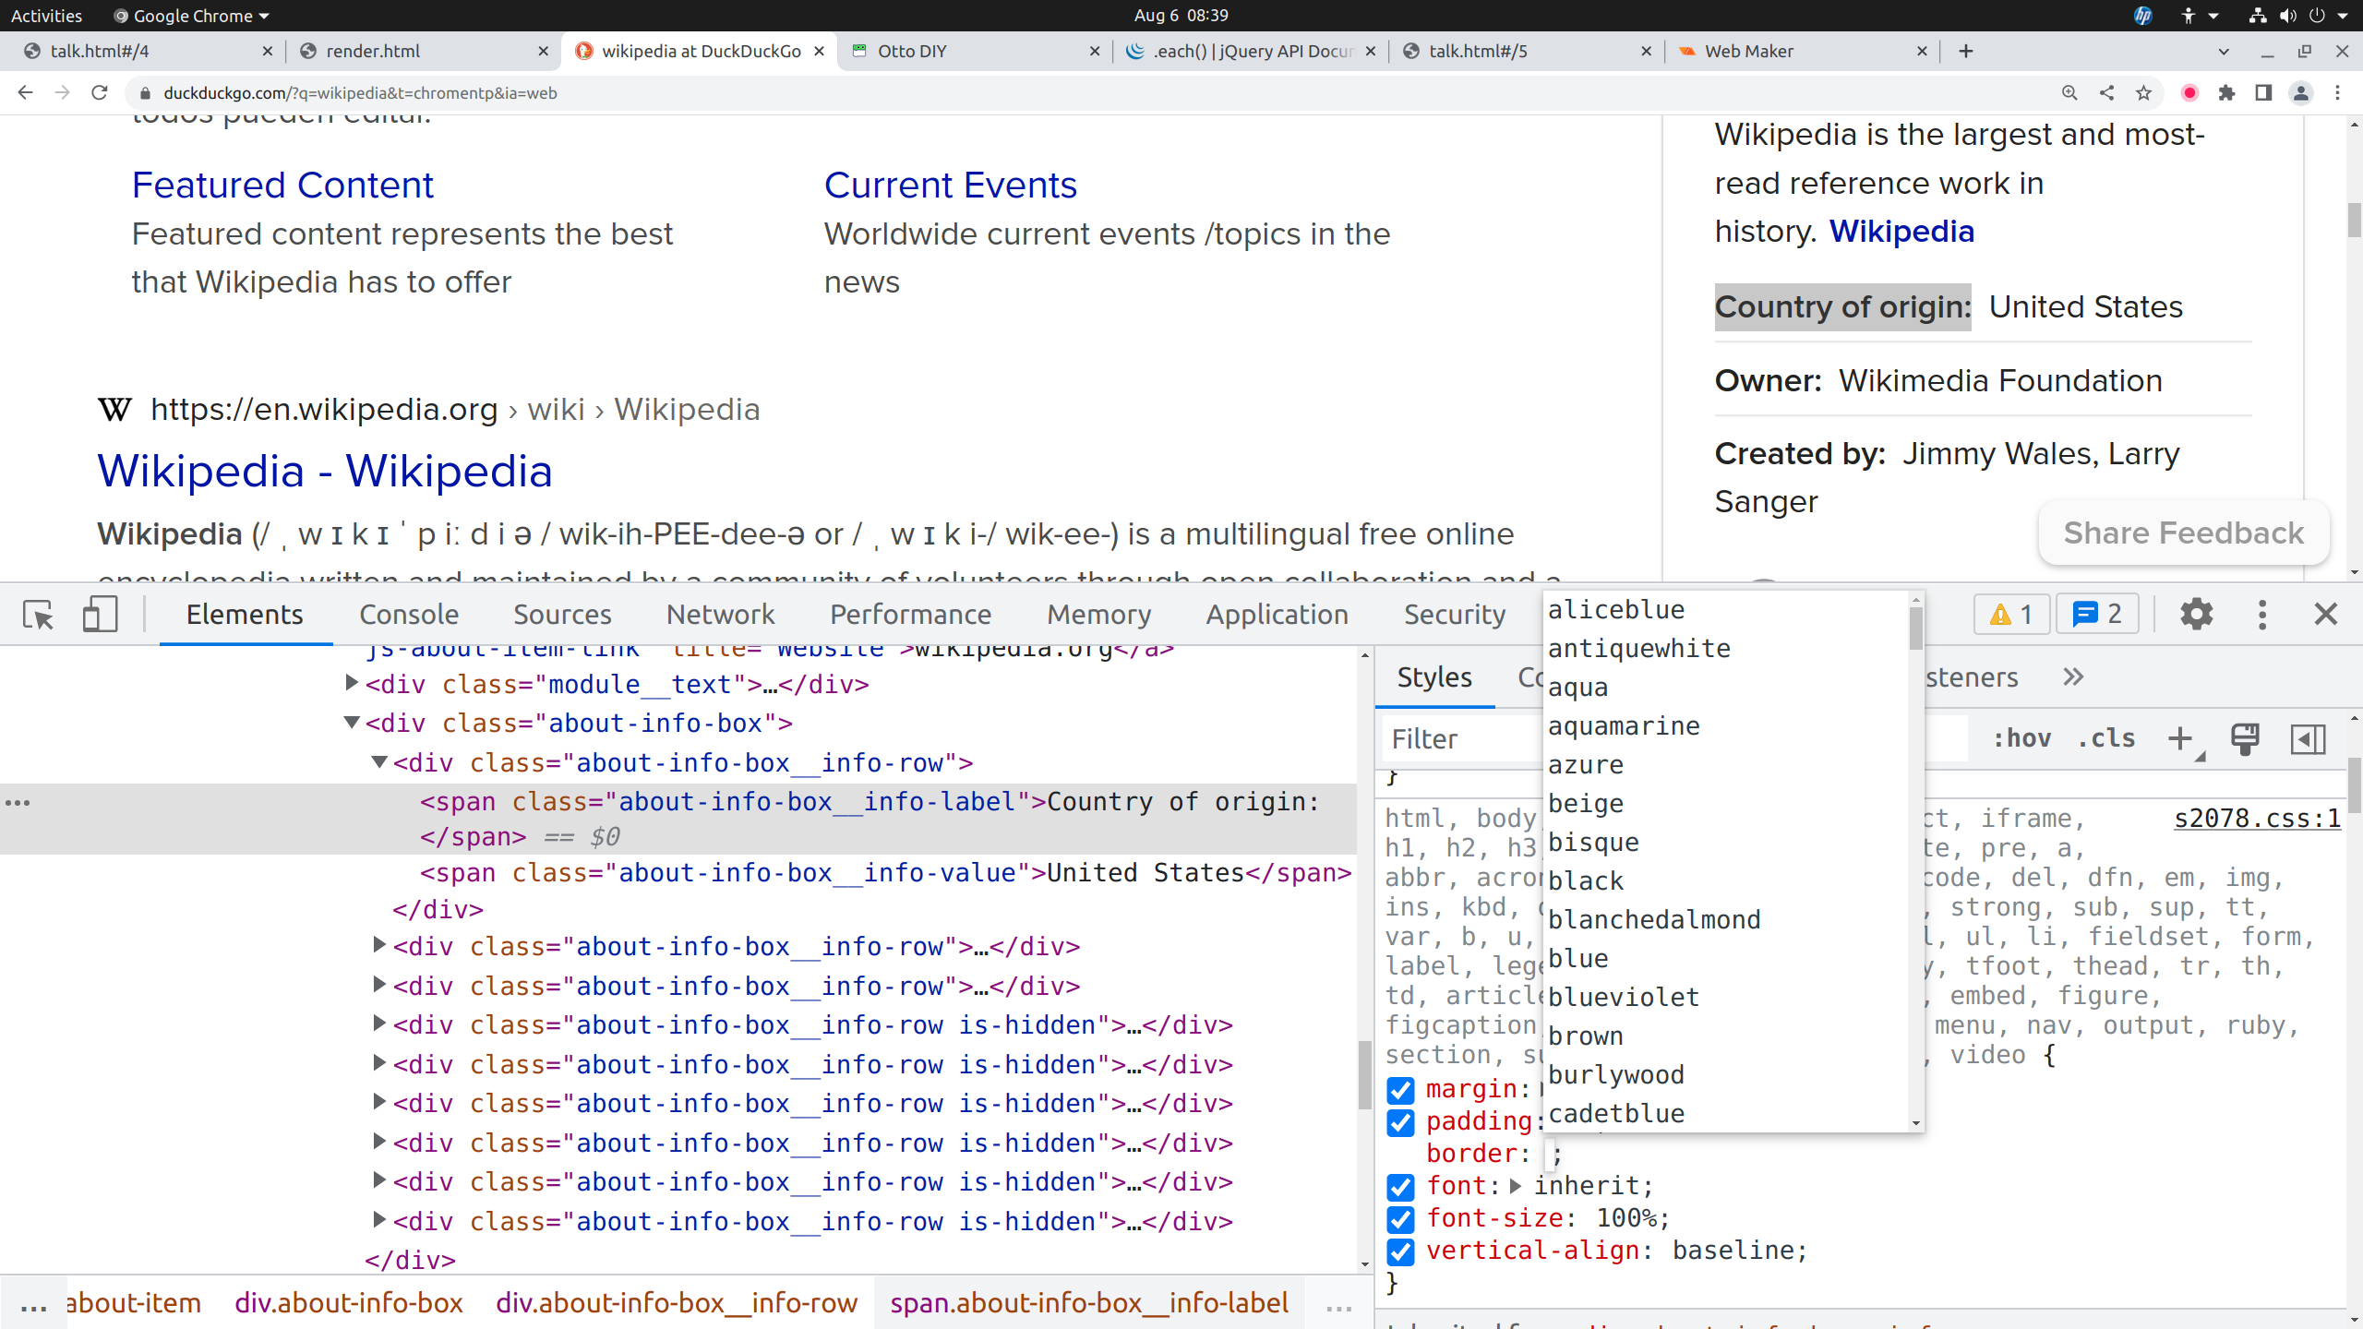Open the warnings count badge
2363x1329 pixels.
coord(2011,615)
